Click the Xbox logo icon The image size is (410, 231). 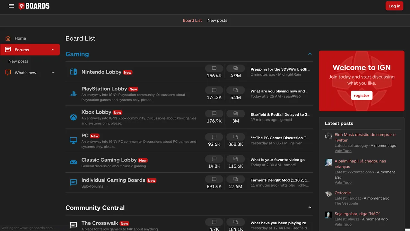[x=74, y=117]
